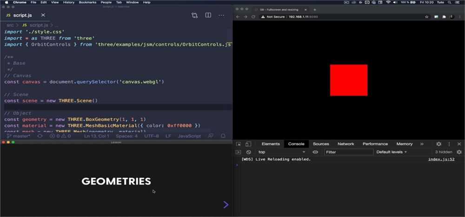Open the Apple menu
This screenshot has height=217, width=465.
pos(6,2)
